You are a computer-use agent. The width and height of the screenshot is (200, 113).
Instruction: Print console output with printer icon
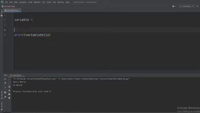[x=9, y=94]
